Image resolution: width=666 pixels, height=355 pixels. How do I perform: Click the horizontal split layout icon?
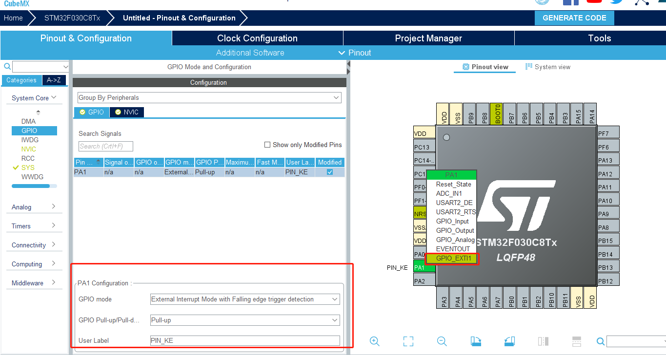(x=576, y=341)
